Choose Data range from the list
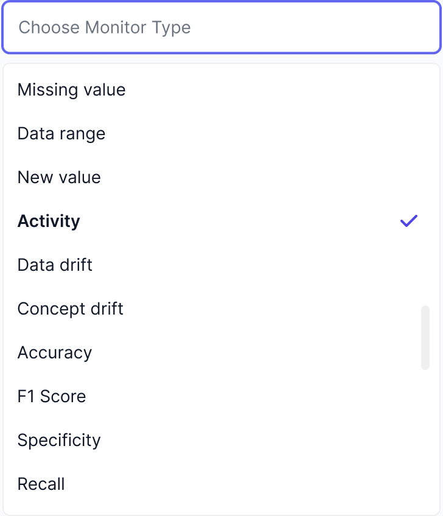 [x=61, y=134]
